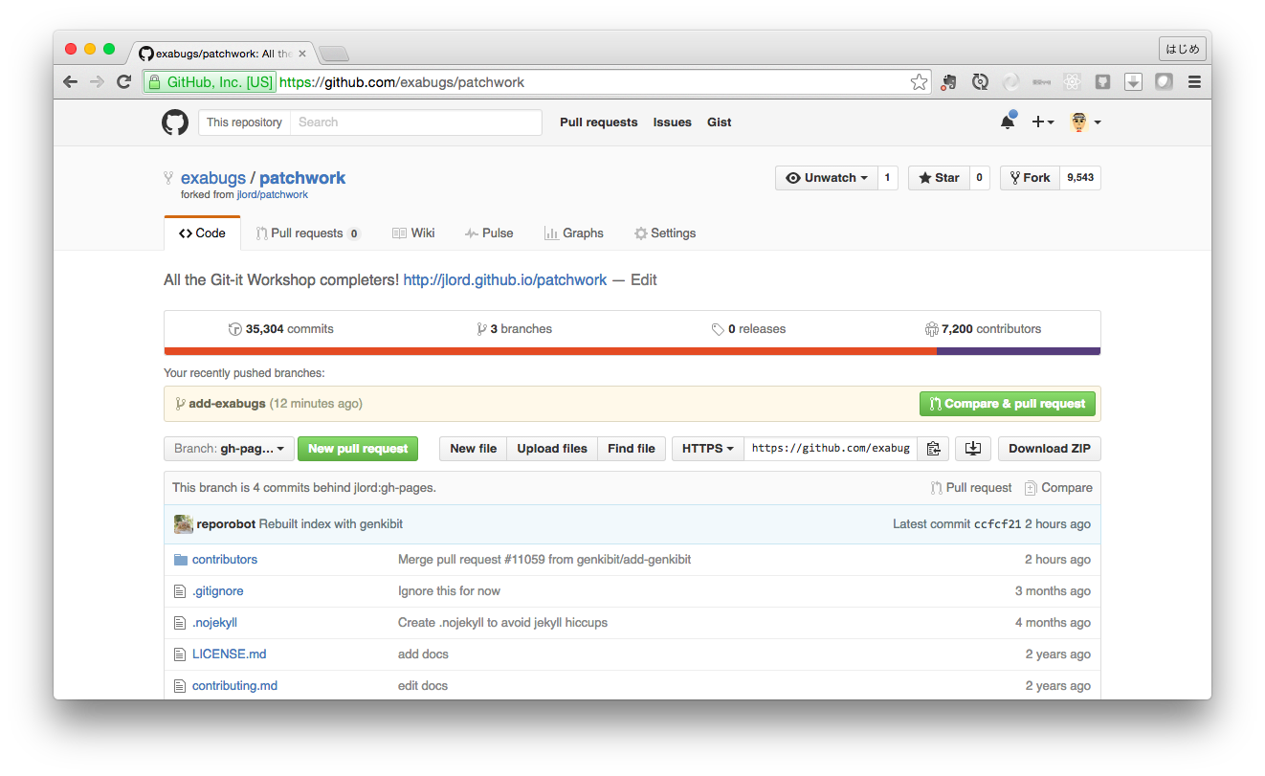Toggle the Star button
This screenshot has height=776, width=1265.
click(938, 178)
